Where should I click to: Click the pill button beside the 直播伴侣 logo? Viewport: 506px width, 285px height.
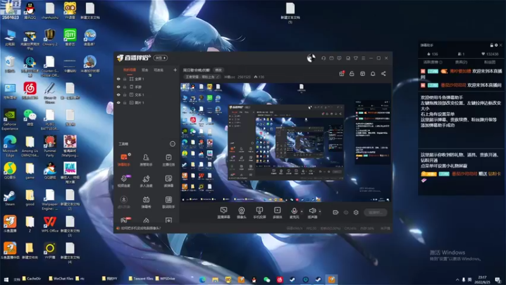(x=161, y=58)
